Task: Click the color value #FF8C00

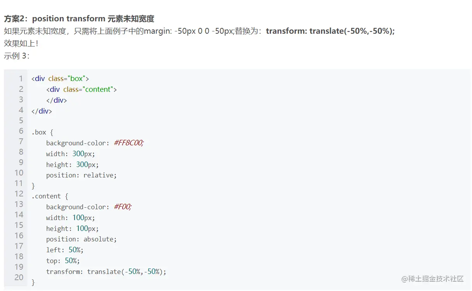Action: coord(129,143)
